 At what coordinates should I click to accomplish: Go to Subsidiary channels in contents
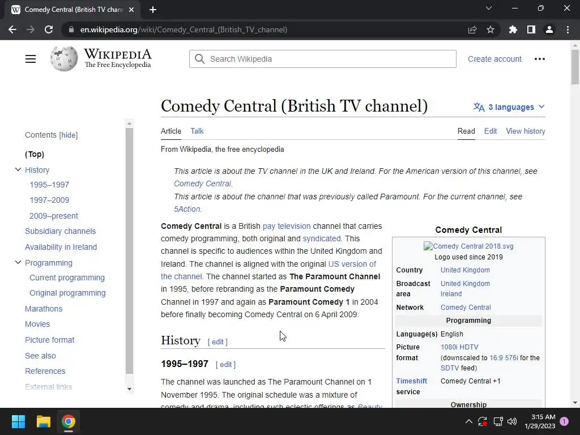click(60, 231)
